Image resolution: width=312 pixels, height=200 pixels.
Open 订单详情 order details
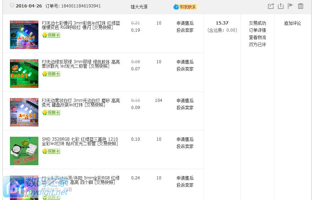[x=258, y=30]
